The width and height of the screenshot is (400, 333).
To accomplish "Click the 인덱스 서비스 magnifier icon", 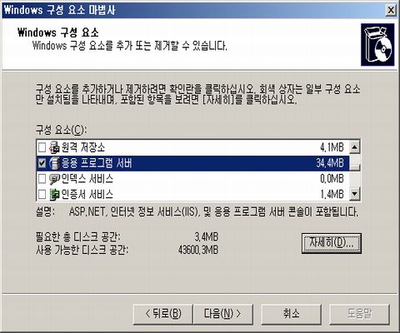I will point(54,179).
